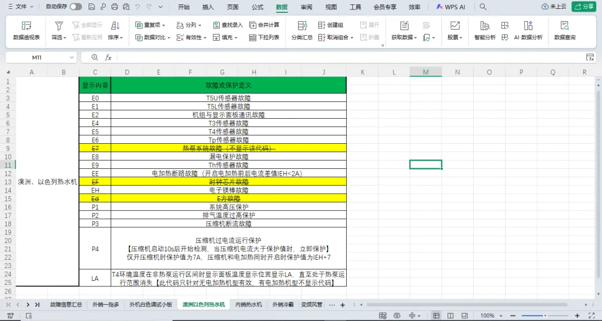Viewport: 602px width, 321px height.
Task: Click the more sheets ellipsis button
Action: 332,305
